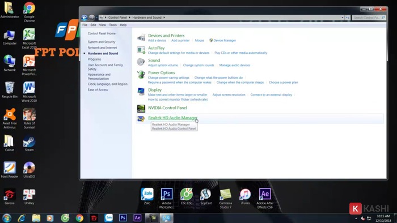
Task: Select the Garena desktop icon
Action: pos(10,196)
